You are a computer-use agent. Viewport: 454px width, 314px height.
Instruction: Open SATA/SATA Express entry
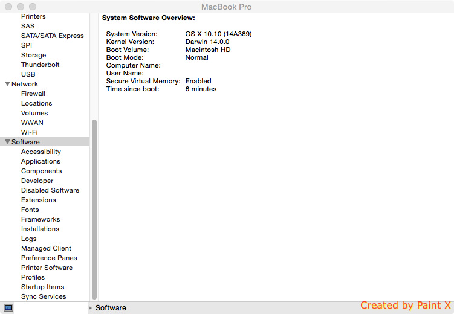point(53,36)
